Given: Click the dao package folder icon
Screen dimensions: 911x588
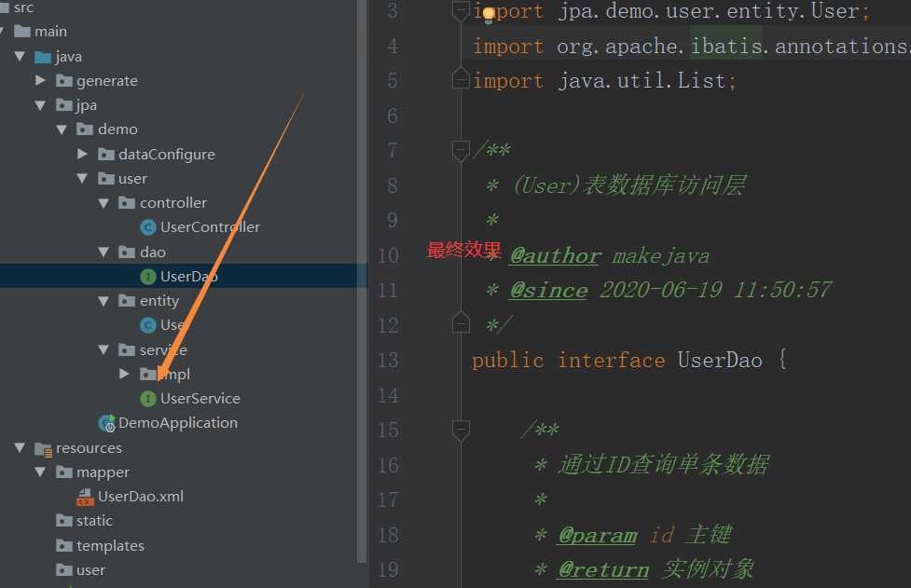Looking at the screenshot, I should point(127,252).
